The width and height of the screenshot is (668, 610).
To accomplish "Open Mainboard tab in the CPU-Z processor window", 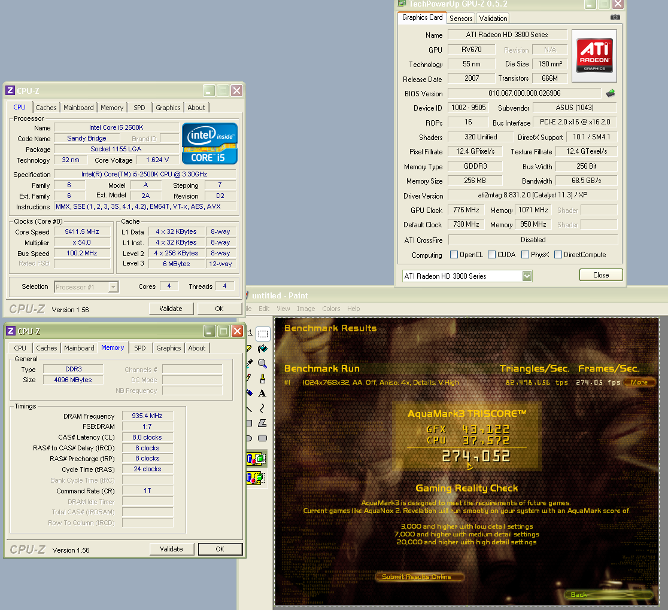I will [x=78, y=108].
